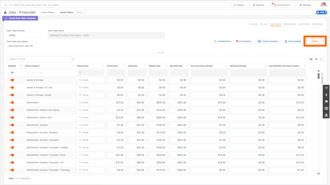
Task: Open Enabled column menu dots
Action: point(21,66)
